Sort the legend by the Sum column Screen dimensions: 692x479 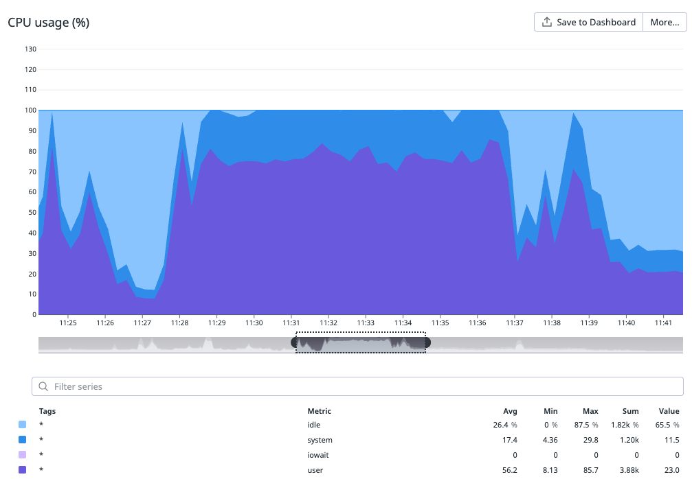(x=631, y=411)
